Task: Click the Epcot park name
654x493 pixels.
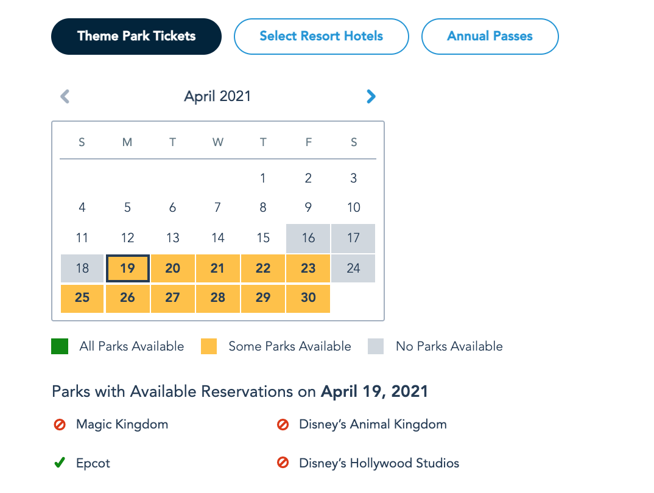Action: coord(93,463)
